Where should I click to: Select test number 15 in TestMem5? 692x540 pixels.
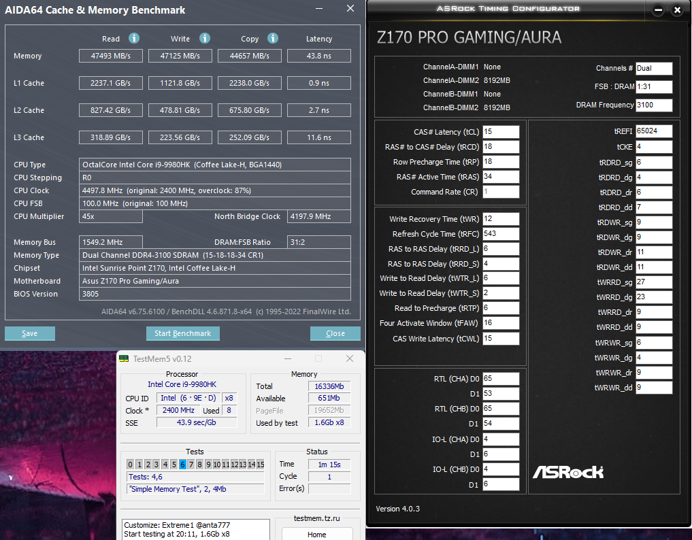(x=261, y=464)
